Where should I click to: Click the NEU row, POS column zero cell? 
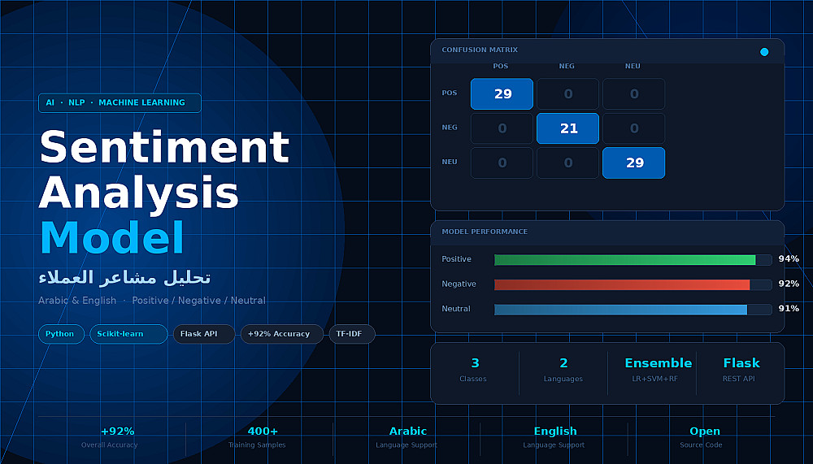pyautogui.click(x=502, y=163)
